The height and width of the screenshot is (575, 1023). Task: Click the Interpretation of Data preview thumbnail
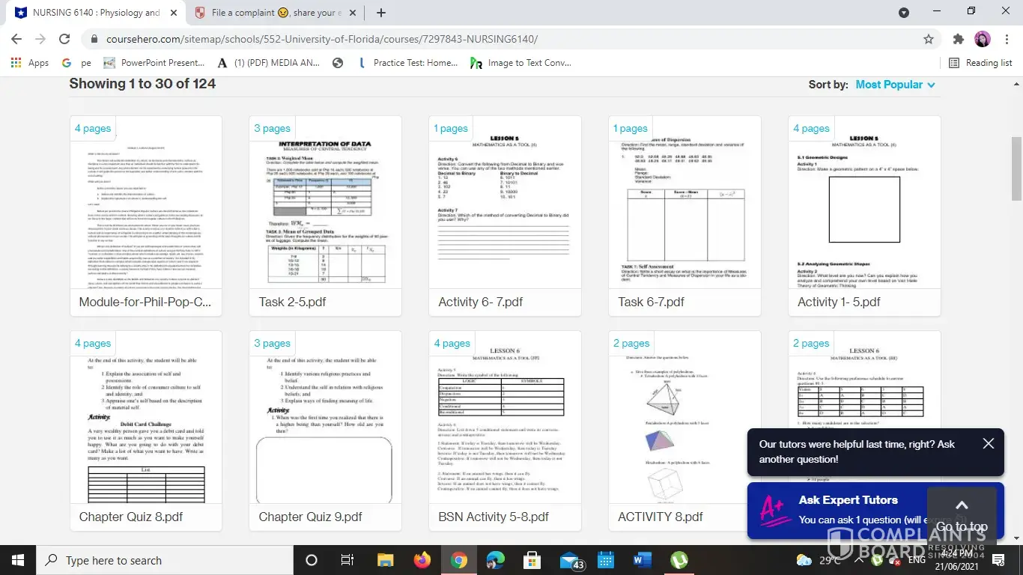tap(325, 202)
